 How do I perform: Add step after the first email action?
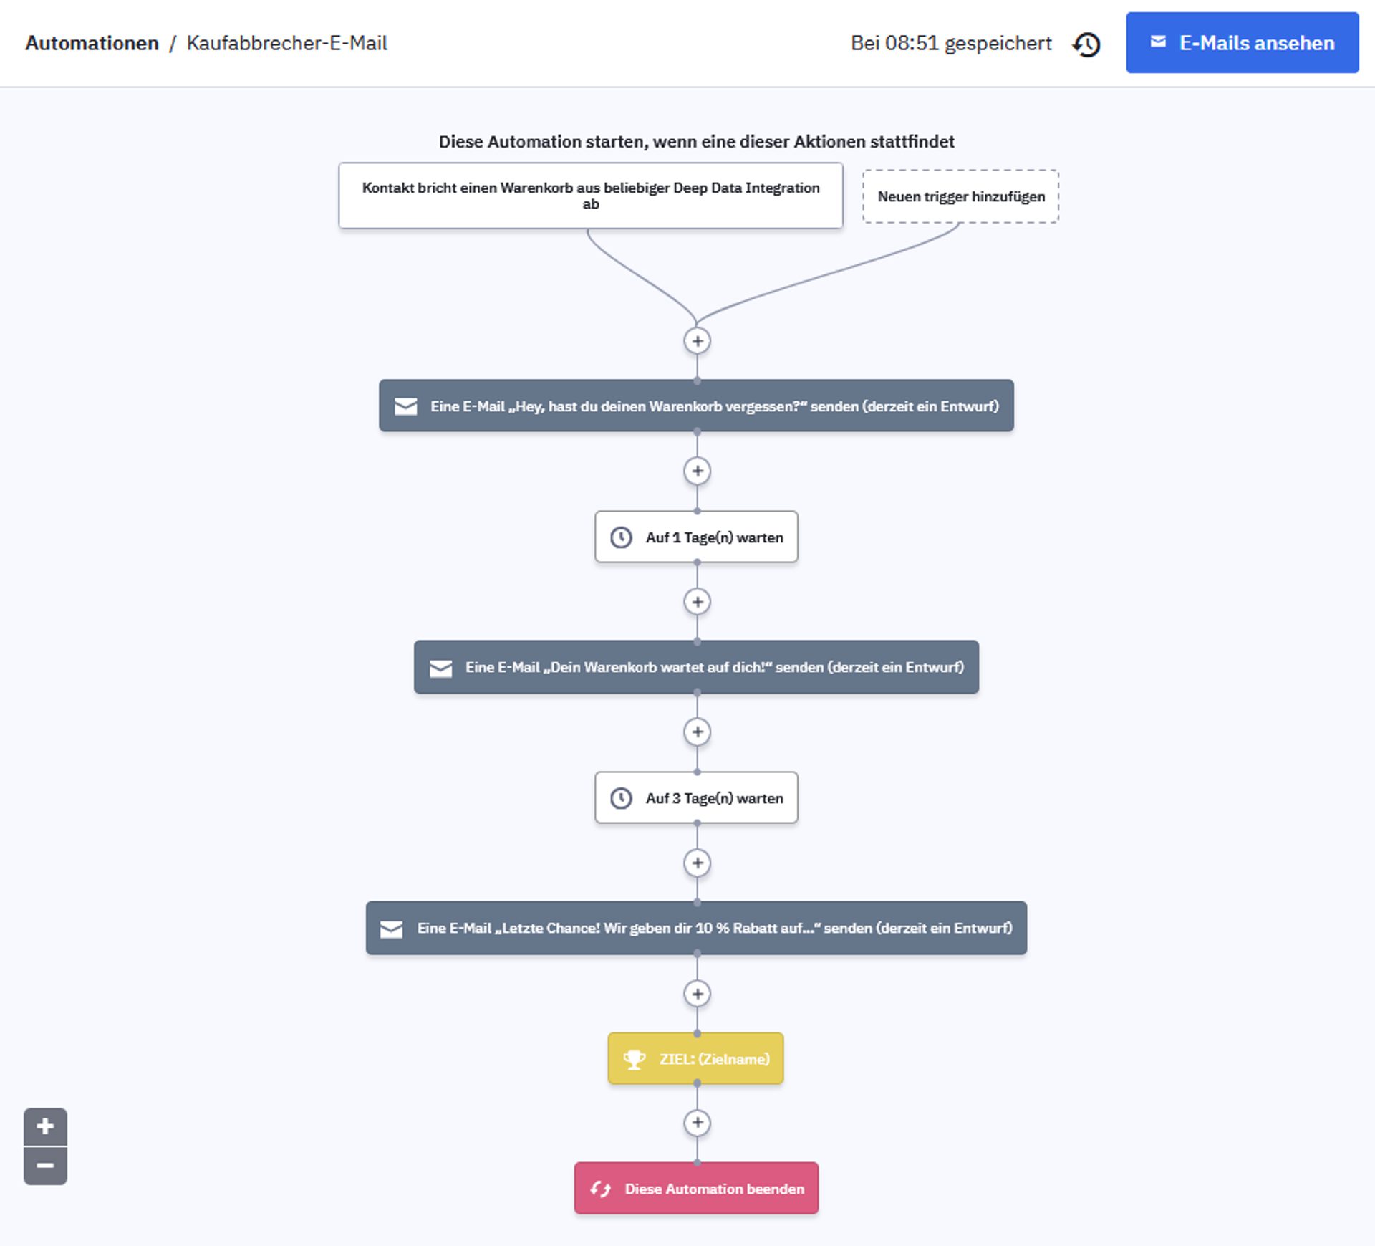[x=697, y=471]
